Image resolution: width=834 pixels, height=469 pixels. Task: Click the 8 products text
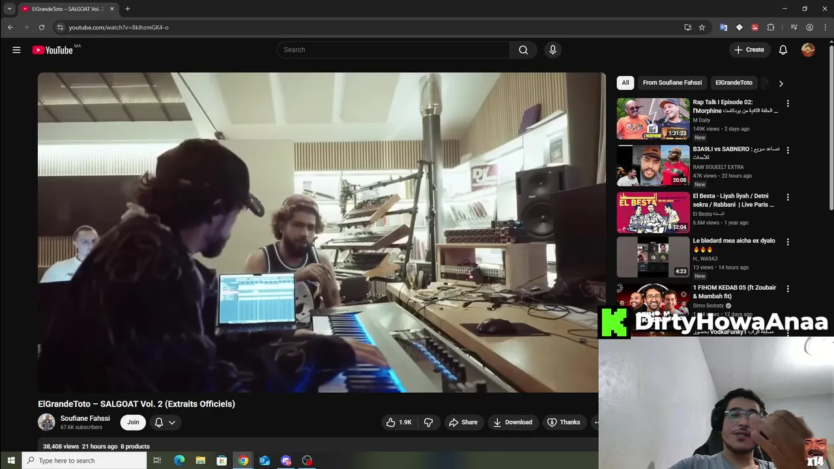tap(135, 447)
